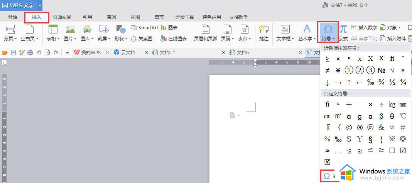The height and width of the screenshot is (183, 412).
Task: Click the 艺术字 word art icon
Action: (307, 29)
